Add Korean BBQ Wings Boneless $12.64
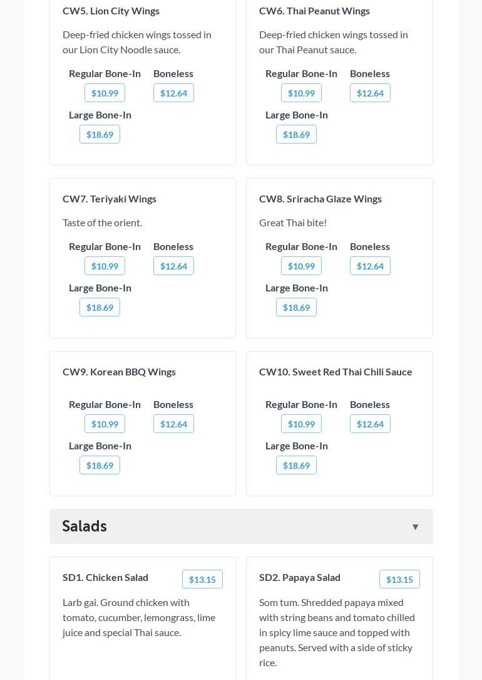 click(x=173, y=424)
